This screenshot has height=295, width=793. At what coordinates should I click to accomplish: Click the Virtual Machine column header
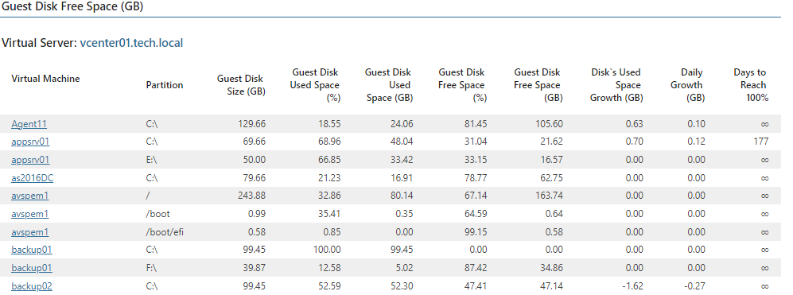tap(45, 79)
